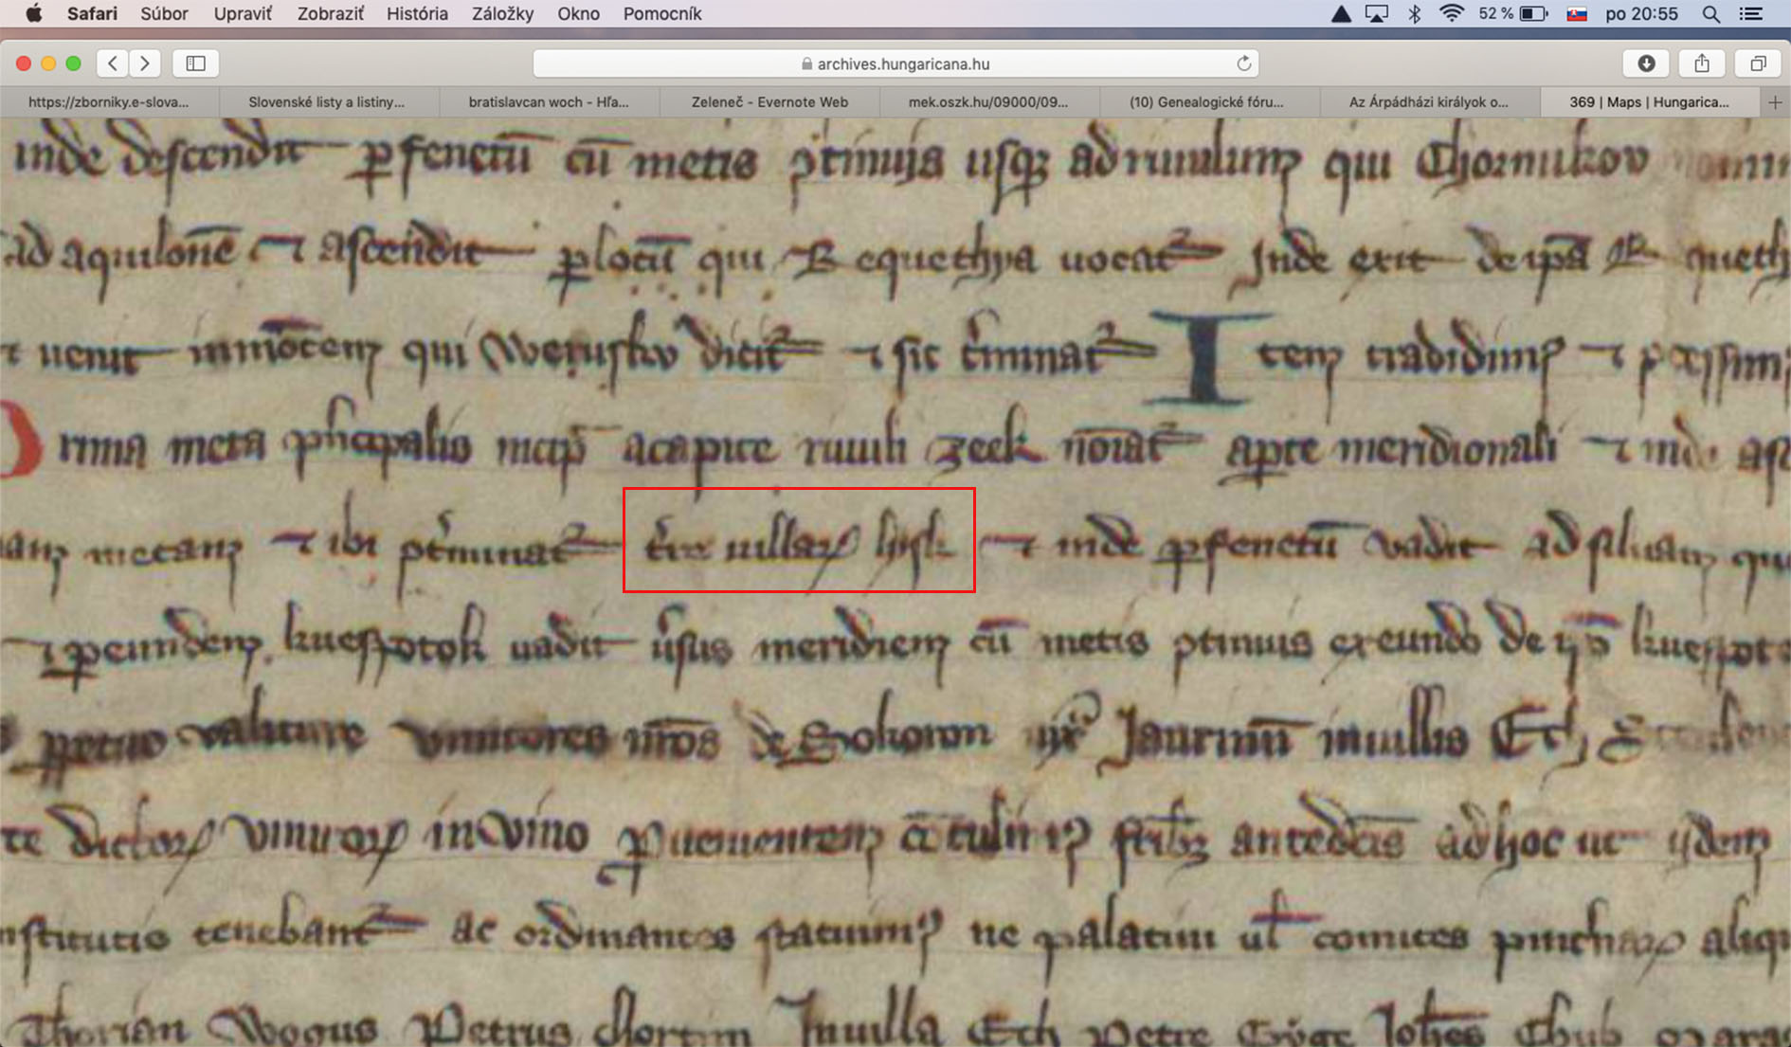Click the forward navigation arrow

[145, 63]
